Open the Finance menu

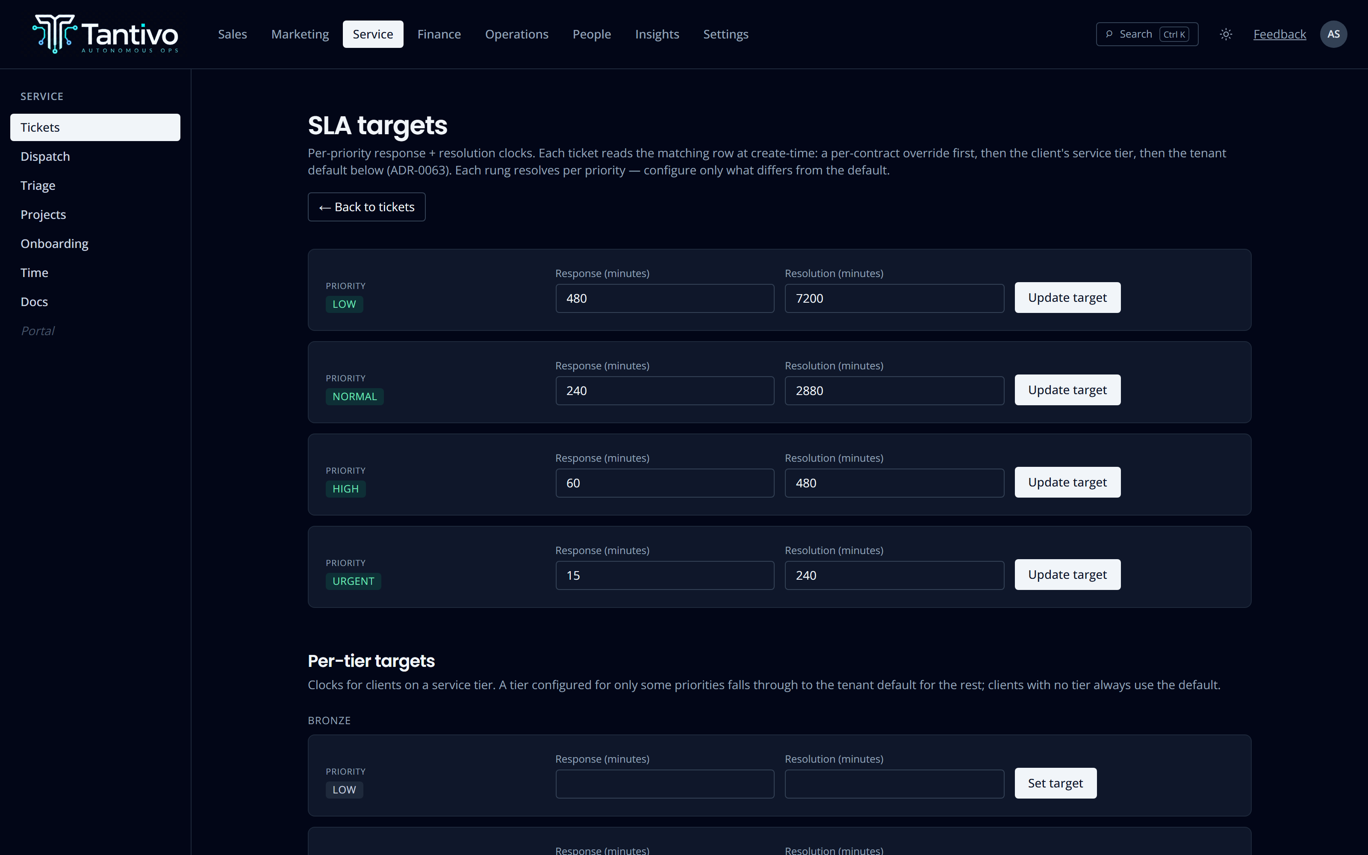click(x=439, y=35)
